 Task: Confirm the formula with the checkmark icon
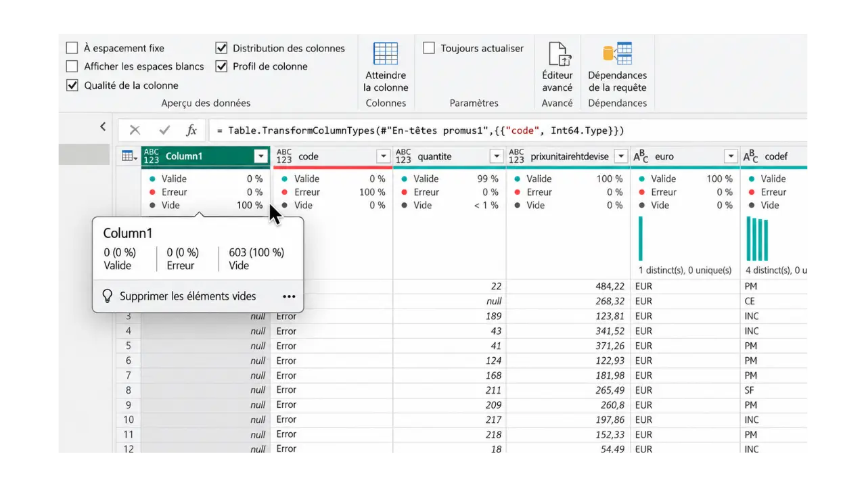tap(164, 131)
